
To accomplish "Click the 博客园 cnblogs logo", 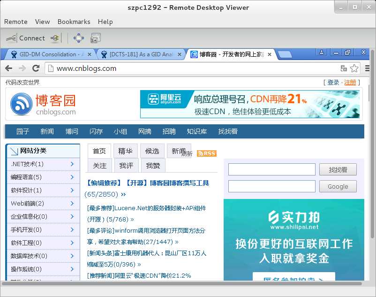I will [43, 104].
